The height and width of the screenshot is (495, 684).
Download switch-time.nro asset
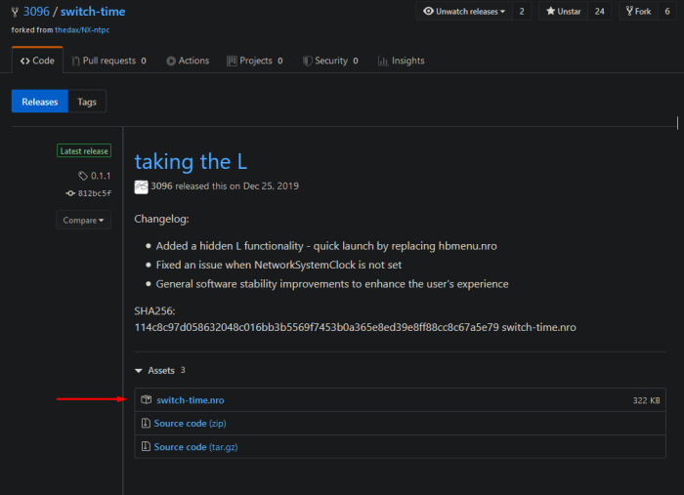pyautogui.click(x=191, y=400)
